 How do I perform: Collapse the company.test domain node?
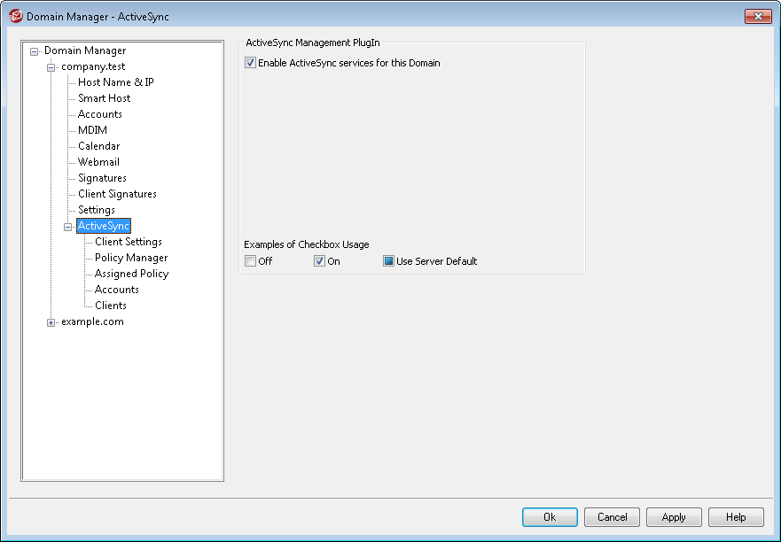(x=51, y=67)
